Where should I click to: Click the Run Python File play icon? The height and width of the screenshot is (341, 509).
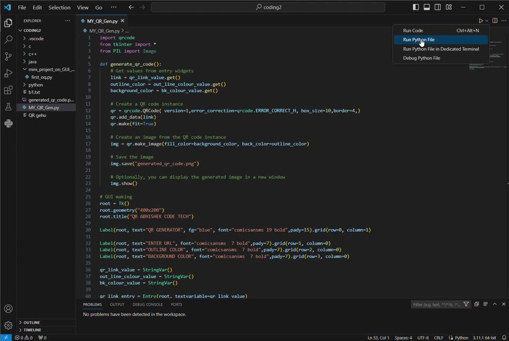(x=481, y=20)
